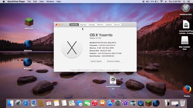Click the OS X logo circle
The image size is (193, 108).
(72, 48)
